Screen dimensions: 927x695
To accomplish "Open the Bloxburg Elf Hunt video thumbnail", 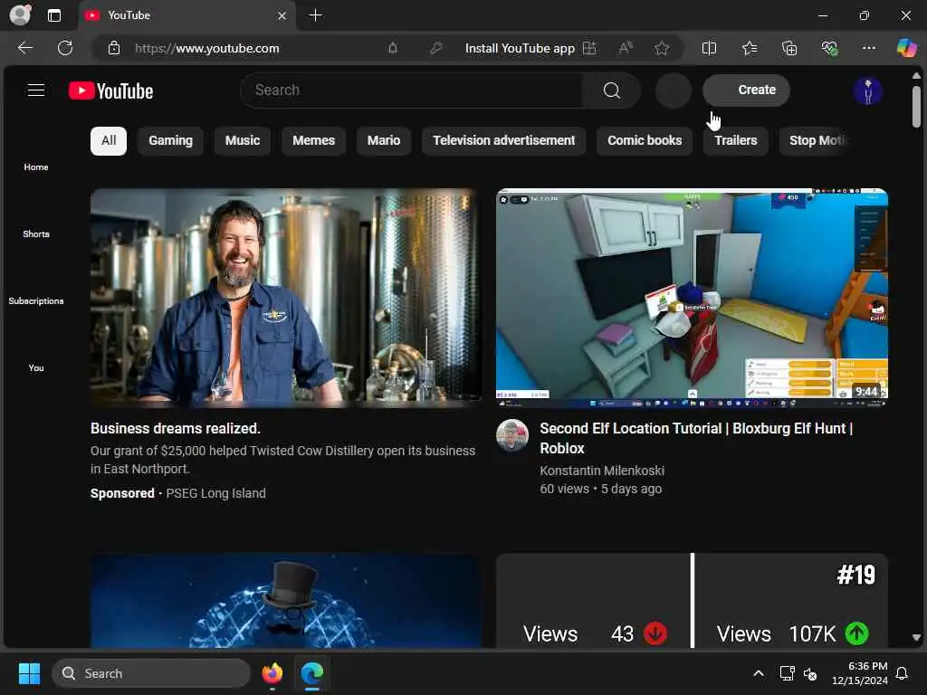I will click(x=692, y=298).
